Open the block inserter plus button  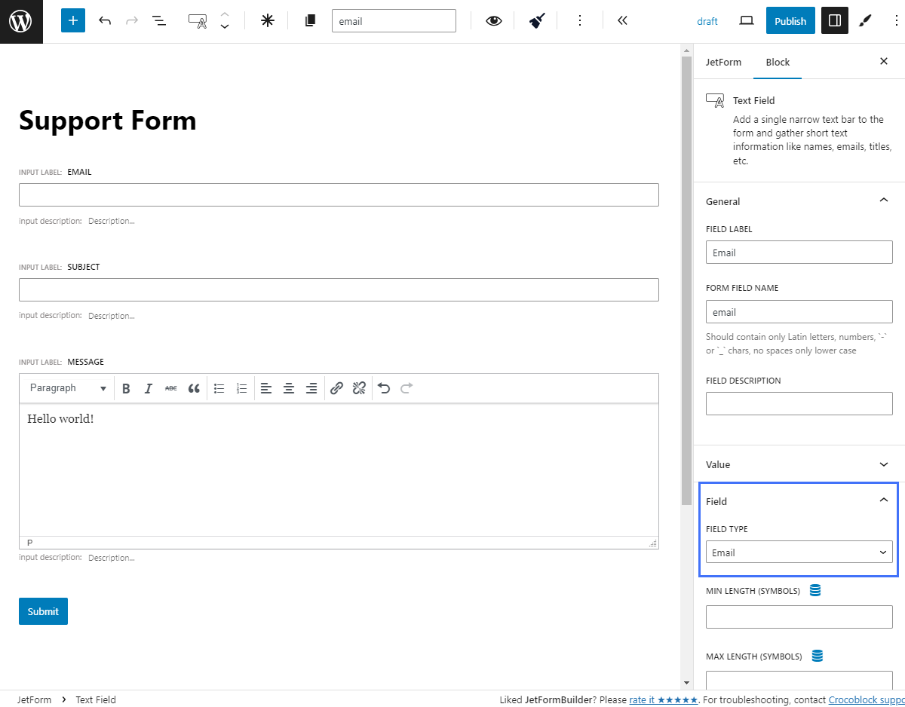[x=73, y=21]
